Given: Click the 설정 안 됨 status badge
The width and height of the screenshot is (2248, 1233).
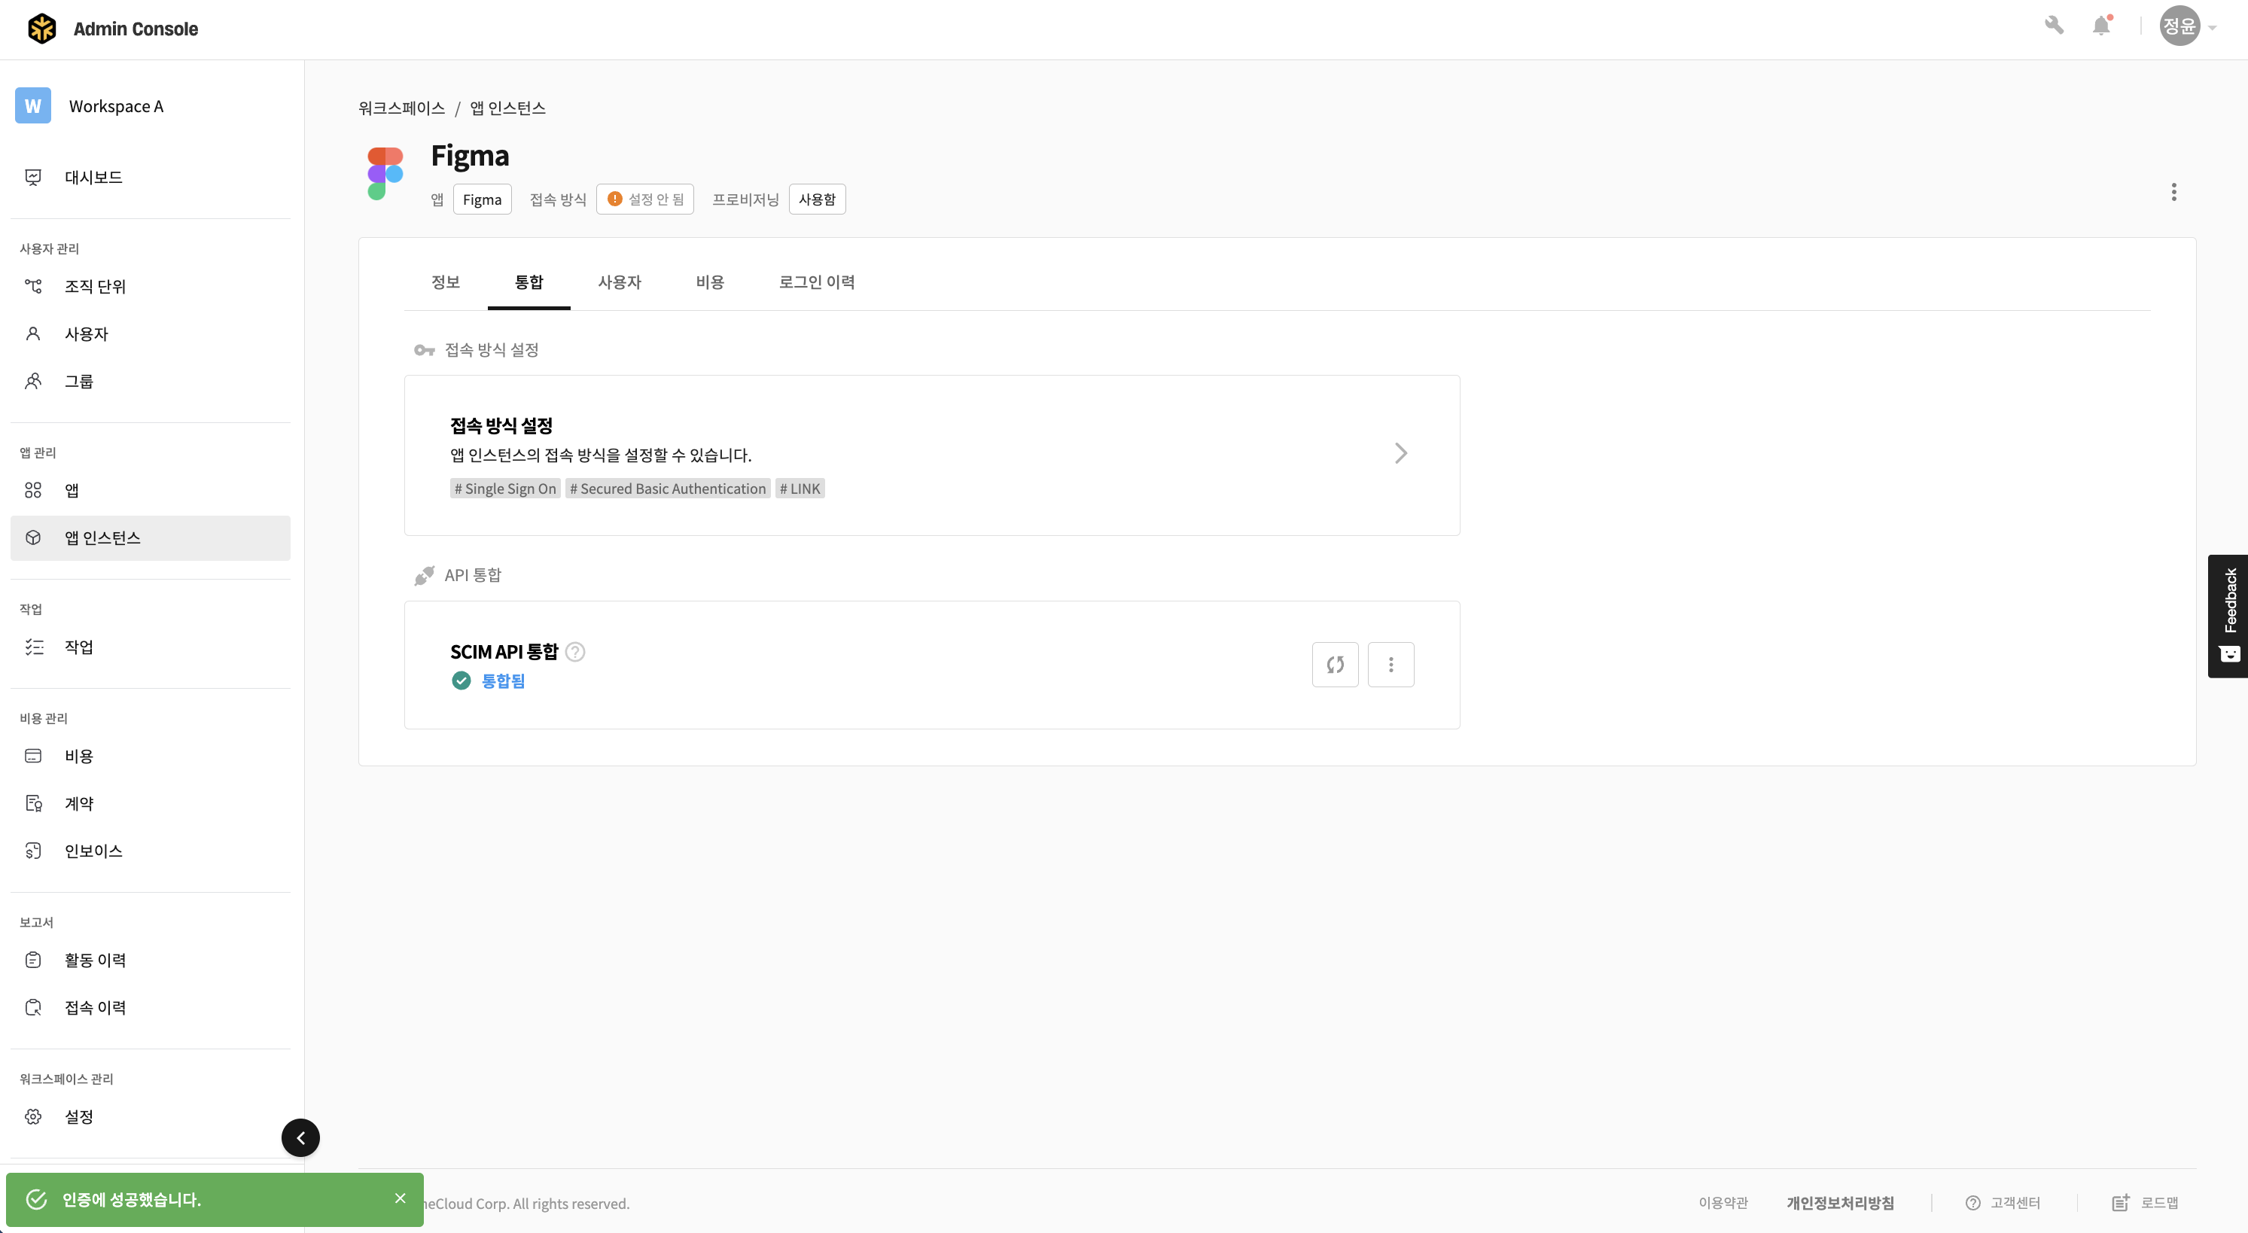Looking at the screenshot, I should 645,199.
